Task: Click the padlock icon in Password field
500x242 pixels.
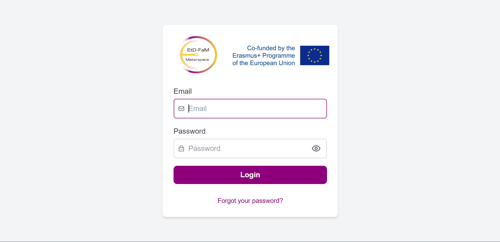Action: (x=181, y=149)
